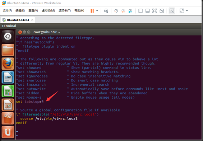Minimize the root@ubuntu terminal window
Viewport: 203px width, 141px height.
tap(24, 32)
